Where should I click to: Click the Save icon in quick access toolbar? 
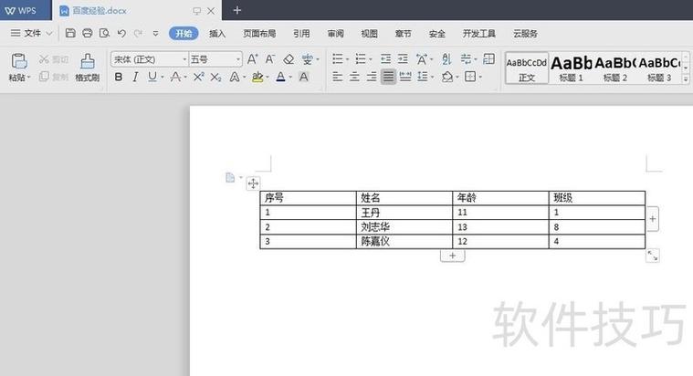[70, 33]
